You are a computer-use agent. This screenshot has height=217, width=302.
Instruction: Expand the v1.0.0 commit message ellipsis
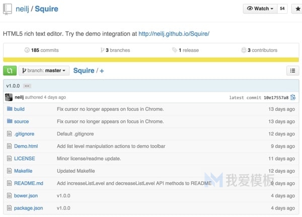pyautogui.click(x=27, y=86)
